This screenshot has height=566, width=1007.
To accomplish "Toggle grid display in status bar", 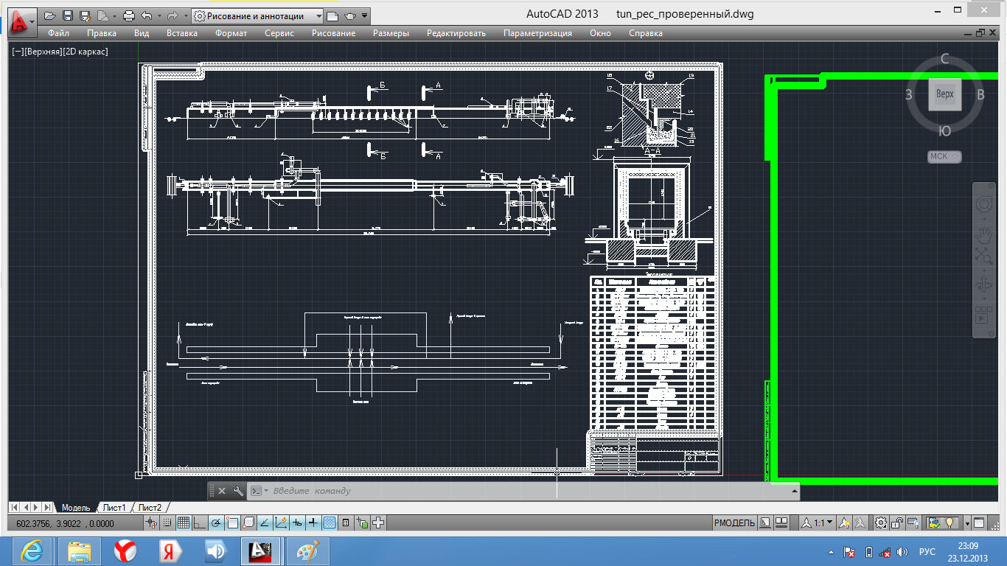I will coord(184,523).
